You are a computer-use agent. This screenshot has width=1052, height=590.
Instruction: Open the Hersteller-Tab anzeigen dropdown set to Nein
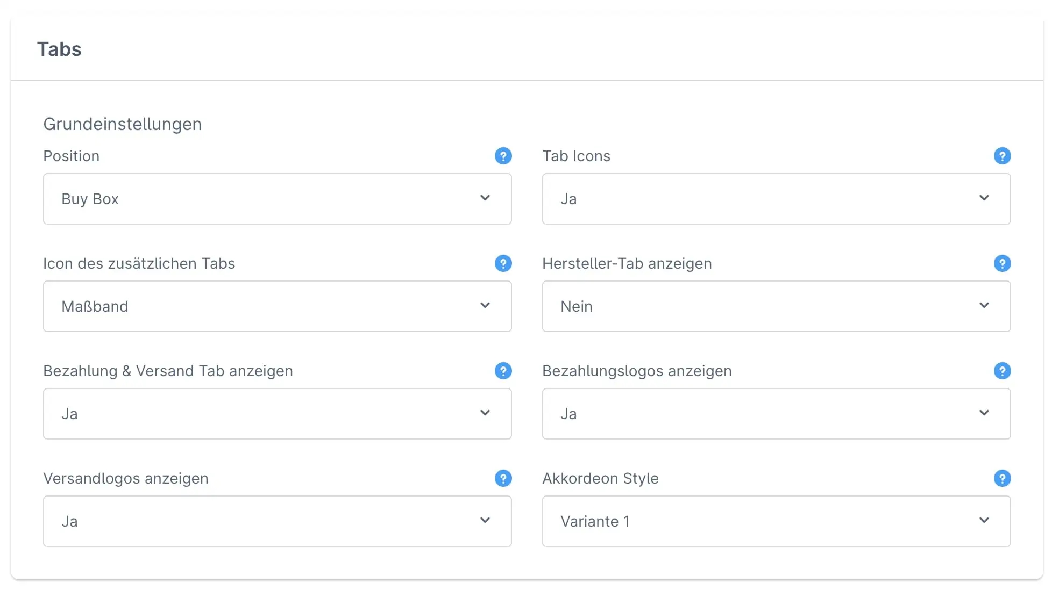click(776, 306)
